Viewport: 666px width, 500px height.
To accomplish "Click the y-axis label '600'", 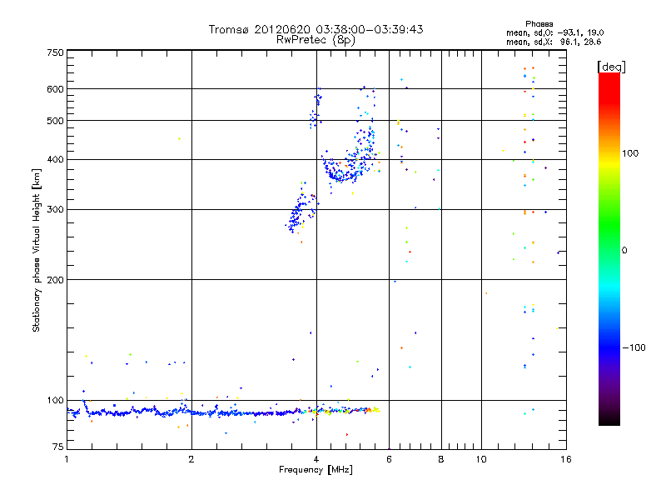I will click(x=55, y=89).
